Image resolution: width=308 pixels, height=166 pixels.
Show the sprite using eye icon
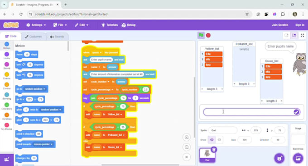pos(212,140)
